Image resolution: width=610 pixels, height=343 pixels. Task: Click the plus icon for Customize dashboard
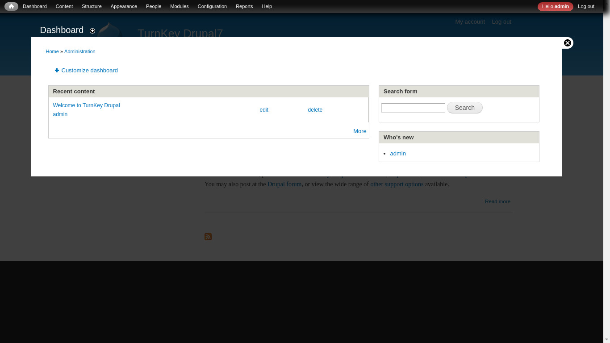click(x=57, y=71)
